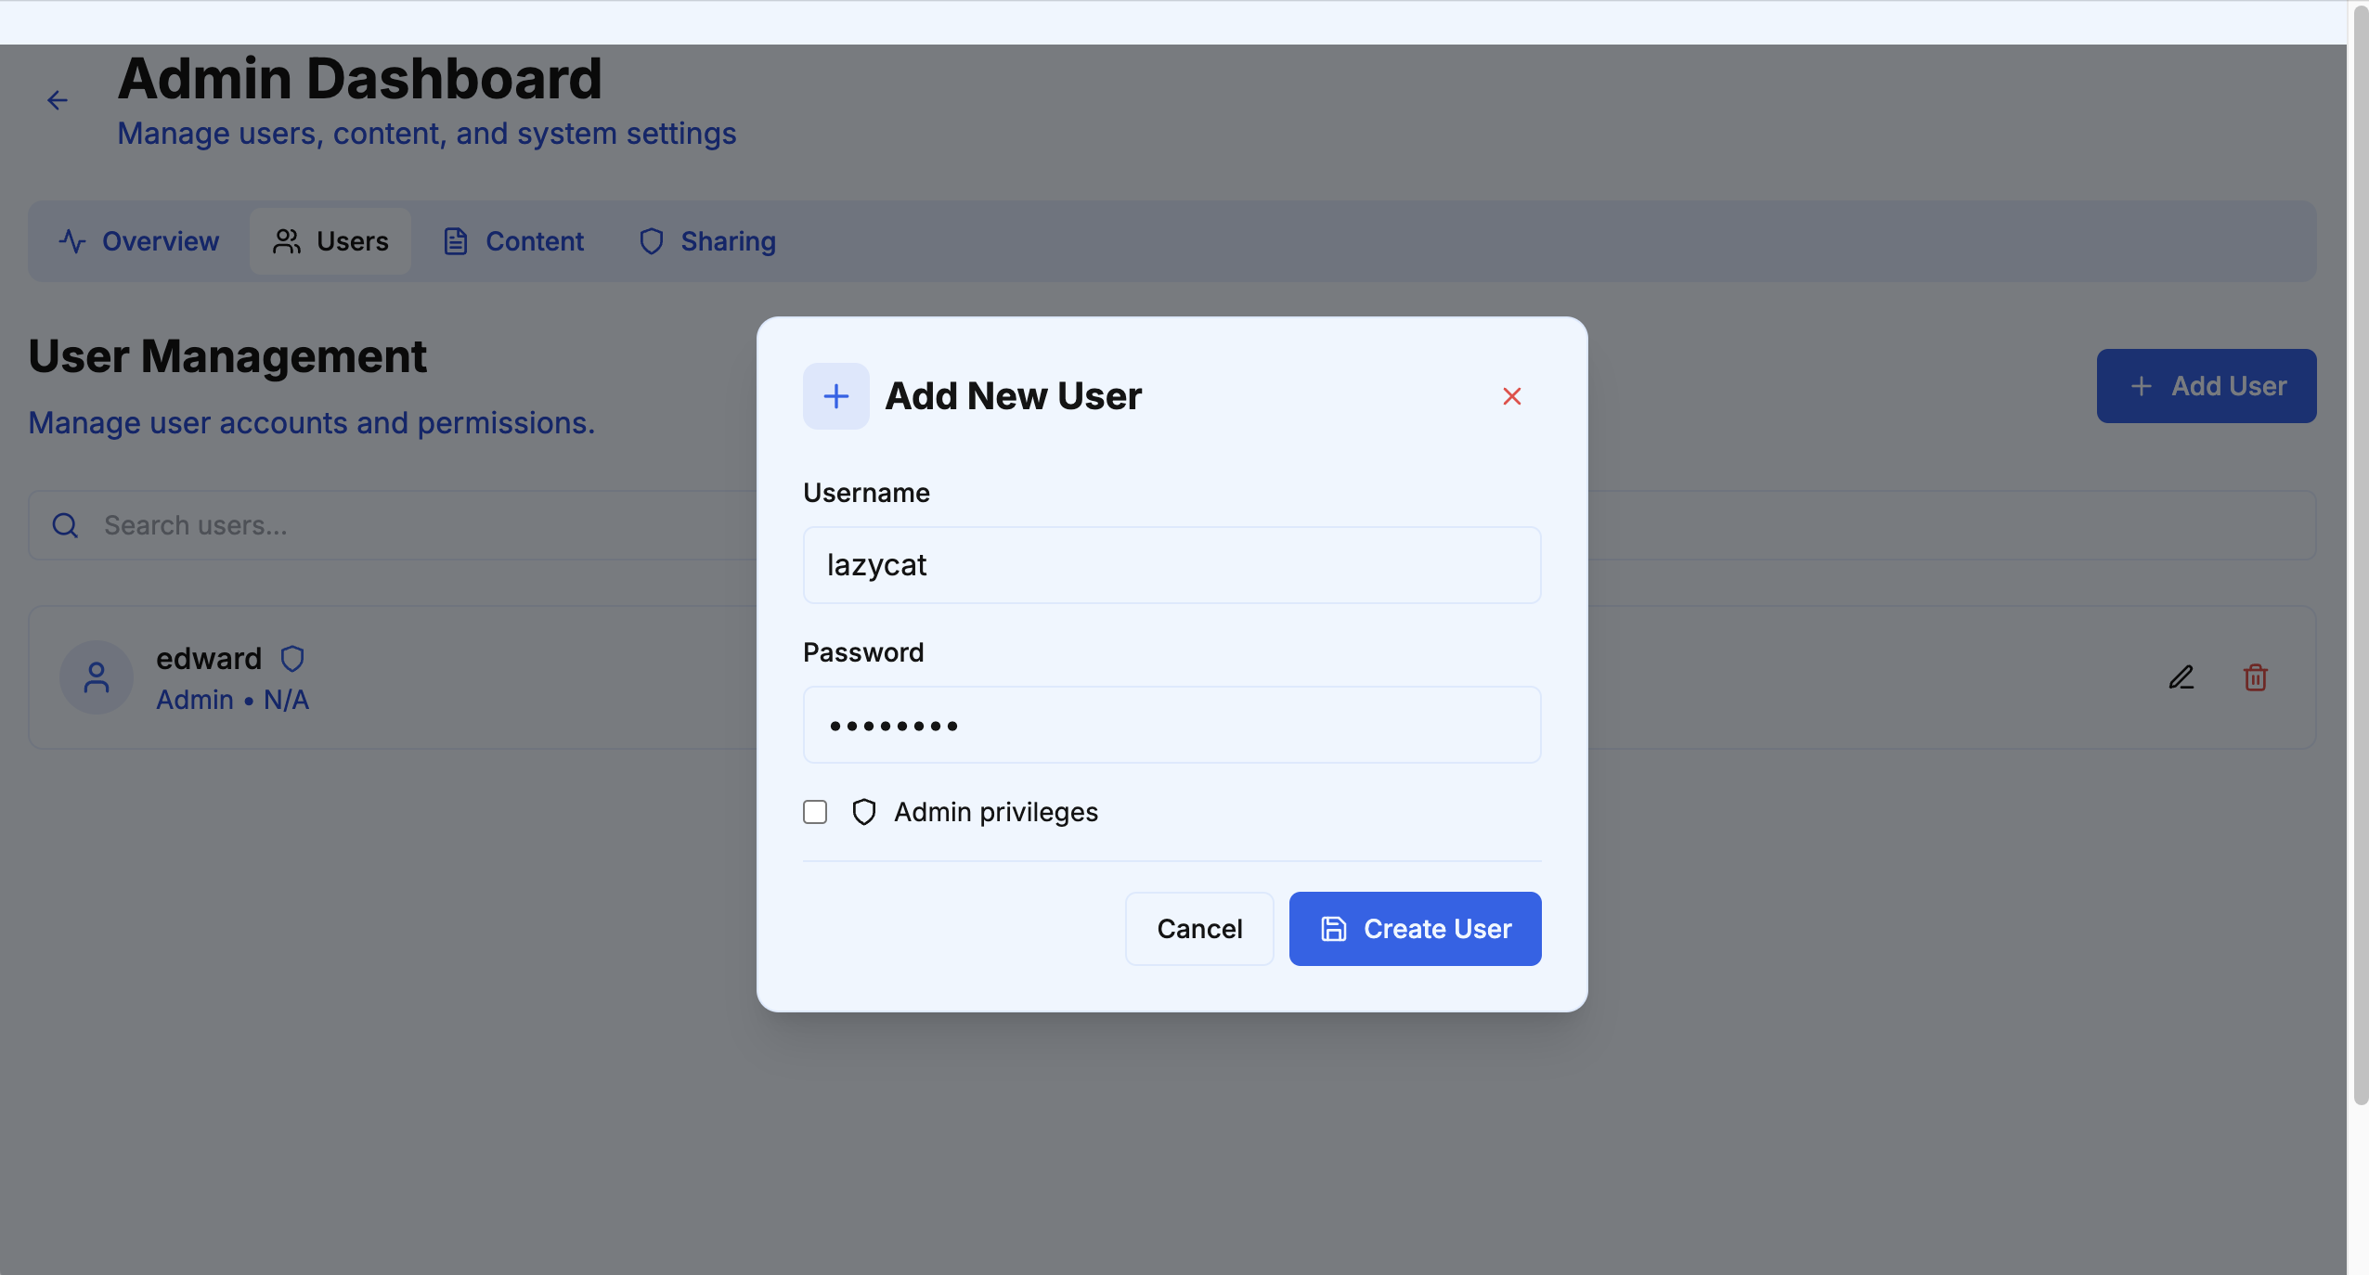Click the save icon on Create User
The image size is (2369, 1275).
click(1334, 929)
